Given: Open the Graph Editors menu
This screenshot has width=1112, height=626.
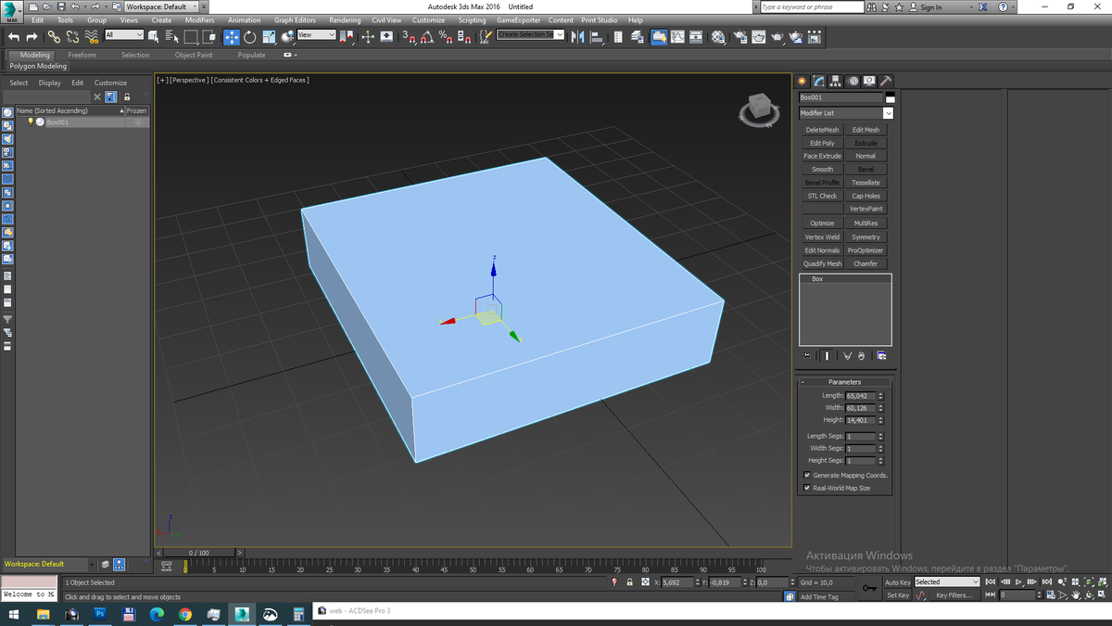Looking at the screenshot, I should 295,19.
